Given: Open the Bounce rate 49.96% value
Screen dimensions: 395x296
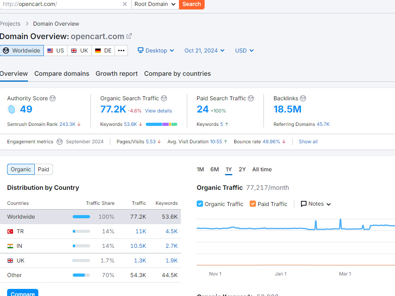Looking at the screenshot, I should (271, 142).
